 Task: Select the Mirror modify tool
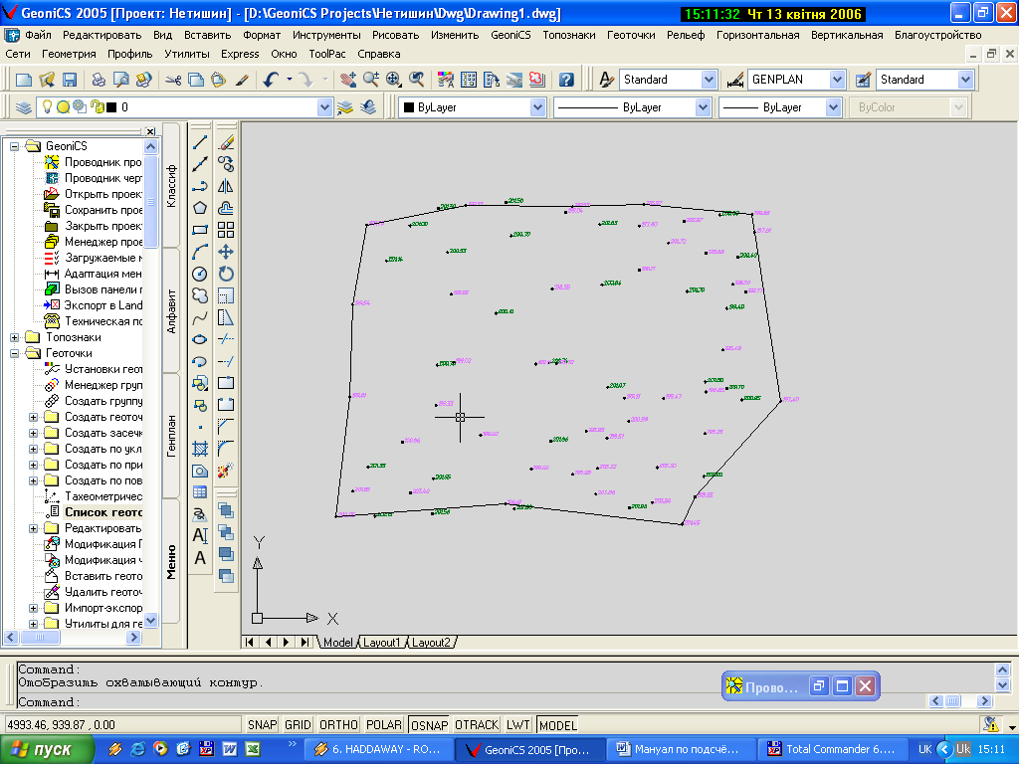[226, 186]
